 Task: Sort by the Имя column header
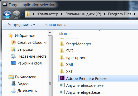[63, 34]
